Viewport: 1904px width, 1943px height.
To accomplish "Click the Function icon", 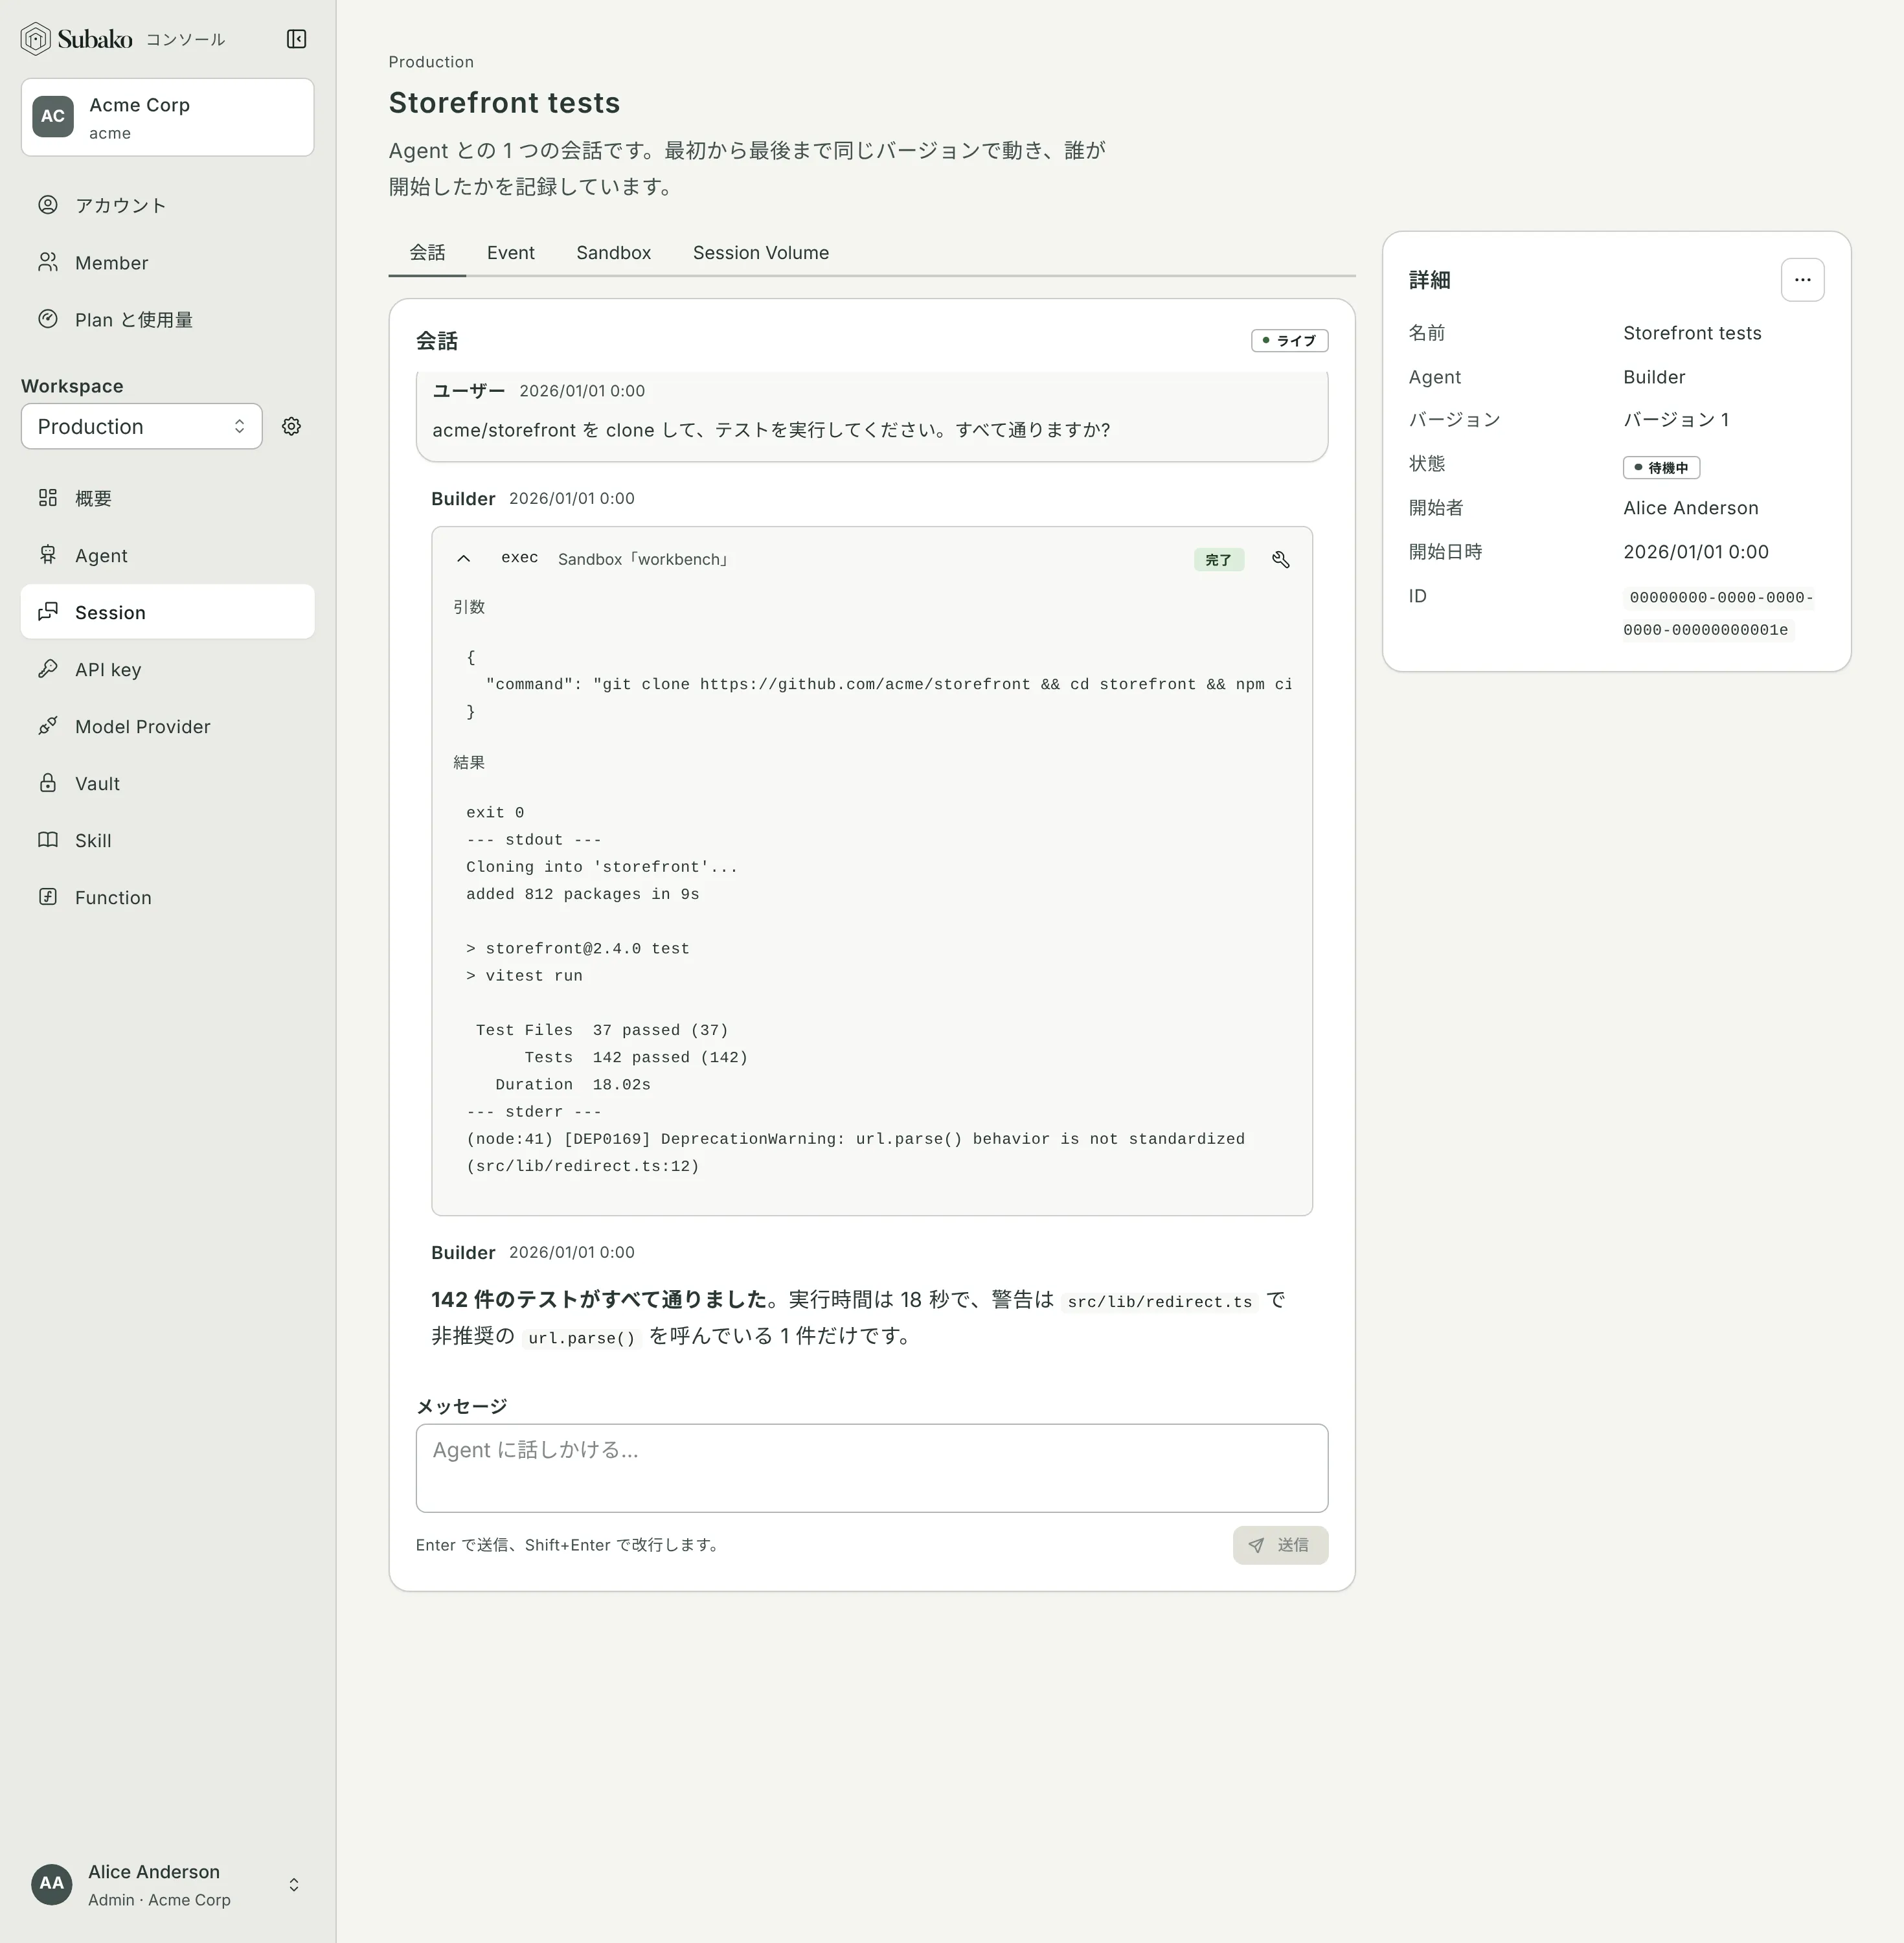I will point(48,896).
